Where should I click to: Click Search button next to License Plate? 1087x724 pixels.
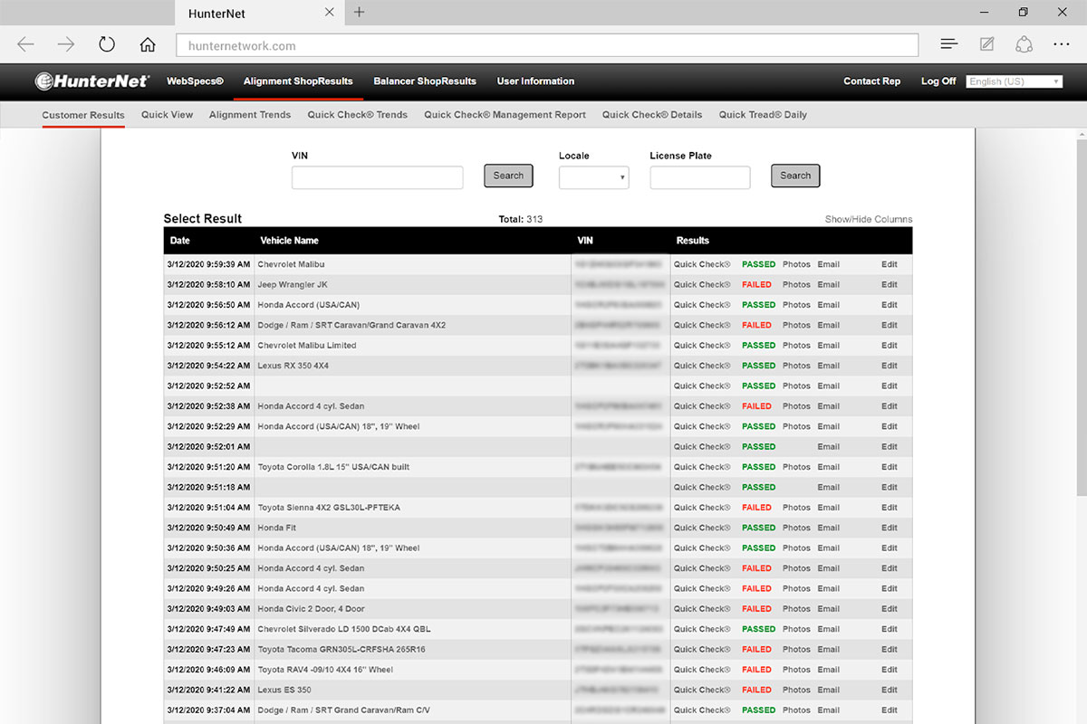(x=795, y=176)
